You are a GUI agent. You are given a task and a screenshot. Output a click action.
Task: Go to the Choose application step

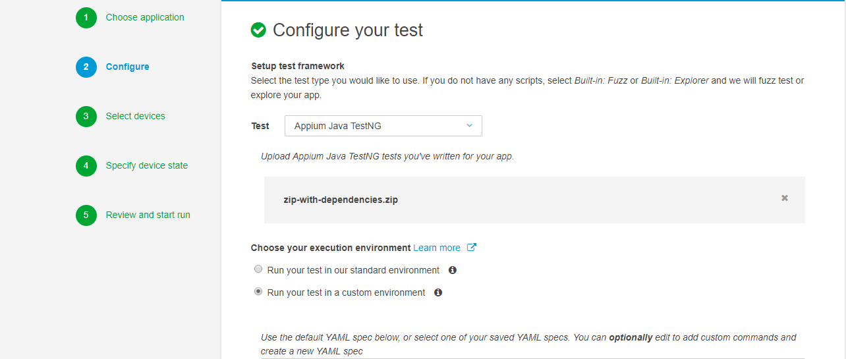(145, 18)
